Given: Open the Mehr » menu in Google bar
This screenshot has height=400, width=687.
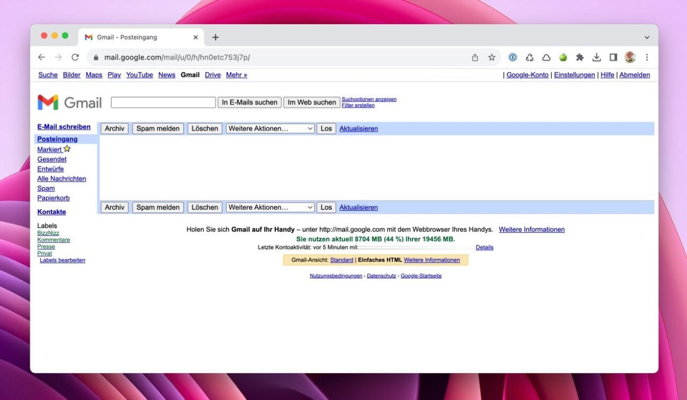Looking at the screenshot, I should [236, 75].
